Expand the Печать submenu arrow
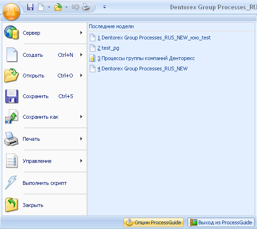Screen dimensions: 257x229 [81, 139]
